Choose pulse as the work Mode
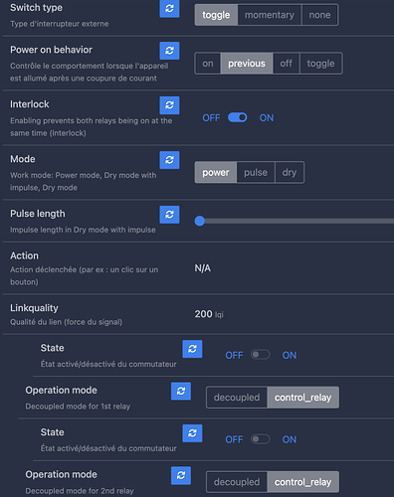Image resolution: width=394 pixels, height=497 pixels. coord(256,172)
